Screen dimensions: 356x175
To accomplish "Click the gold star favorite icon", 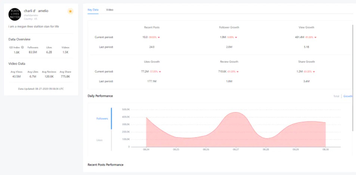I will (70, 11).
